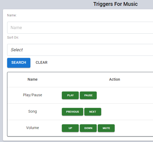Screen dimensions: 153x142
Task: Go to PREVIOUS song
Action: click(x=72, y=112)
